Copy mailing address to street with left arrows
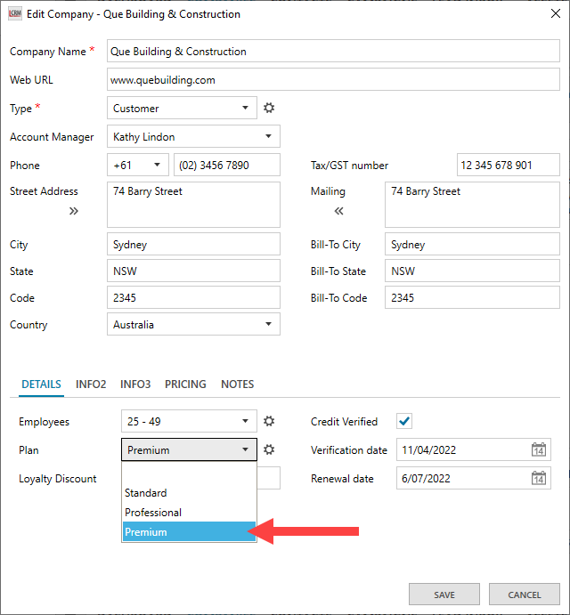570x615 pixels. (338, 211)
